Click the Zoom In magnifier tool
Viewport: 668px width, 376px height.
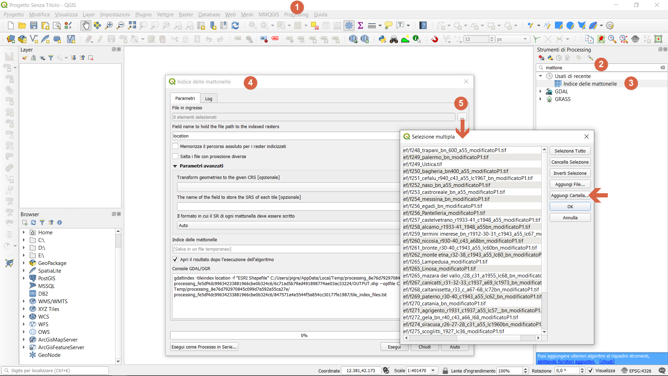point(109,25)
